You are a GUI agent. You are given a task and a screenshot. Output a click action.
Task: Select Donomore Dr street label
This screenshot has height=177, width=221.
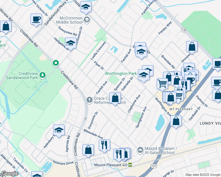(x=93, y=120)
